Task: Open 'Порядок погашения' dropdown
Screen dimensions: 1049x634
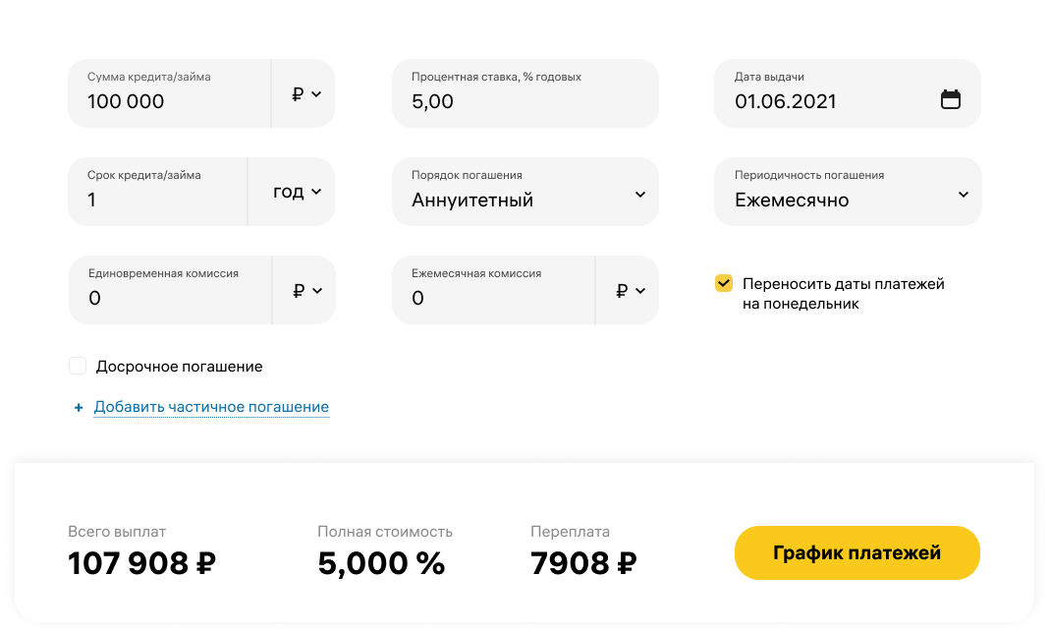Action: click(524, 193)
